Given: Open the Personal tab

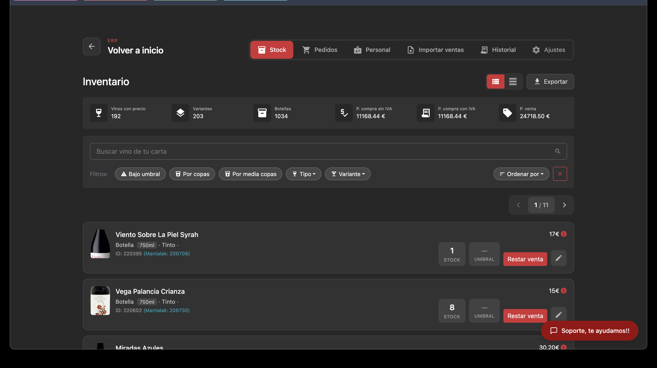Looking at the screenshot, I should click(x=372, y=50).
